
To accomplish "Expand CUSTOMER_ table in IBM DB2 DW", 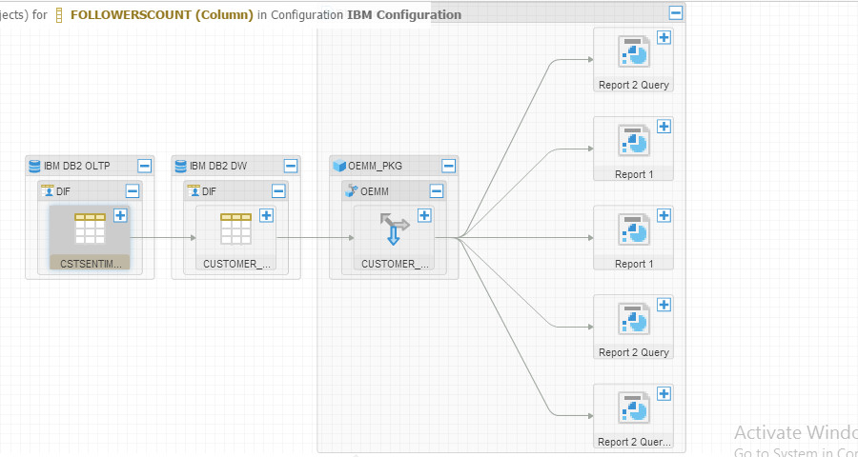I will pyautogui.click(x=267, y=215).
